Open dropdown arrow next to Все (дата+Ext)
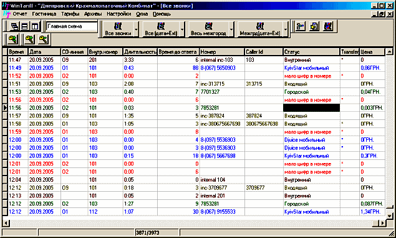Screen dimensions: 396x238 click(x=182, y=29)
